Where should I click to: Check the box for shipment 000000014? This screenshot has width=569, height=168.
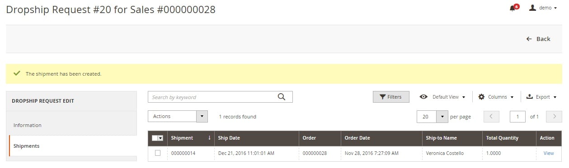tap(158, 153)
